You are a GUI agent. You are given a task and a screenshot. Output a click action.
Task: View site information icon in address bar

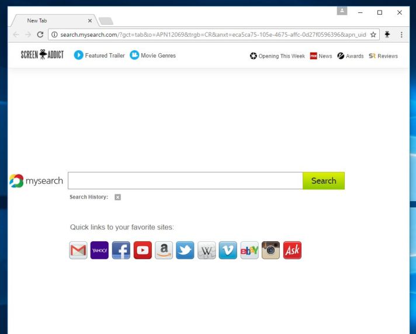[x=54, y=34]
